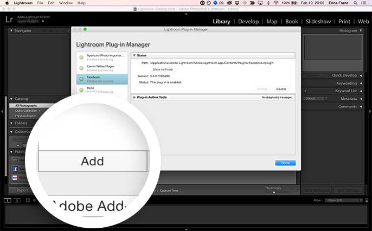
Task: Select All Photographs in Catalog
Action: [26, 106]
